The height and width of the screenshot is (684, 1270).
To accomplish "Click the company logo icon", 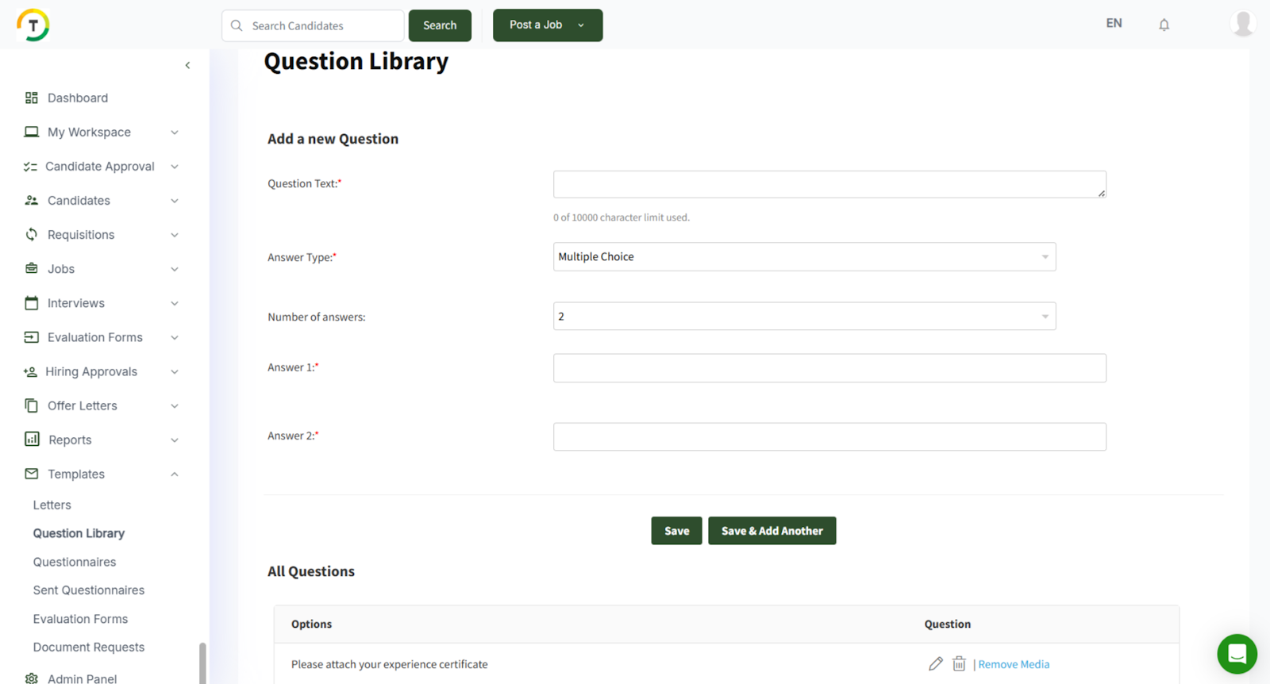I will [33, 25].
